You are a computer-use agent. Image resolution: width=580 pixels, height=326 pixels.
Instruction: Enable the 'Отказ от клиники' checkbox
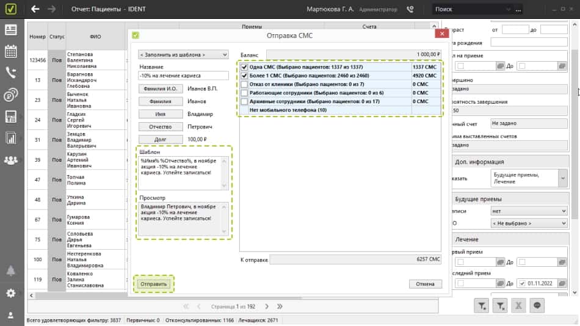point(244,84)
